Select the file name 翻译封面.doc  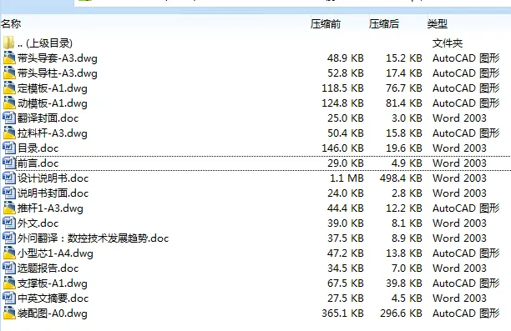pos(48,118)
